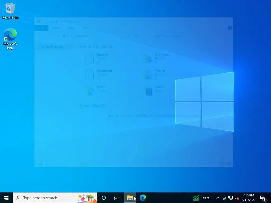Click the Meet Now camera tray icon
Screen dimensions: 271x203
point(224,198)
